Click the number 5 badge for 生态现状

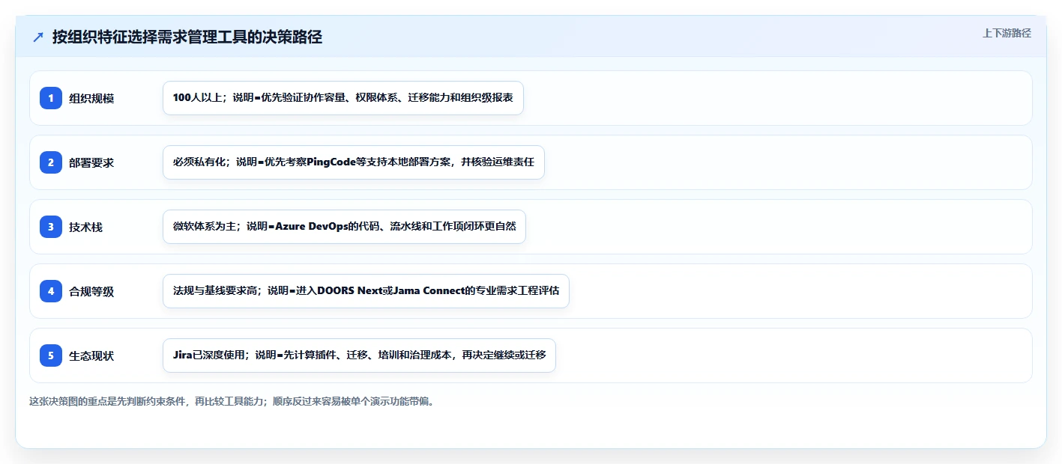[51, 355]
